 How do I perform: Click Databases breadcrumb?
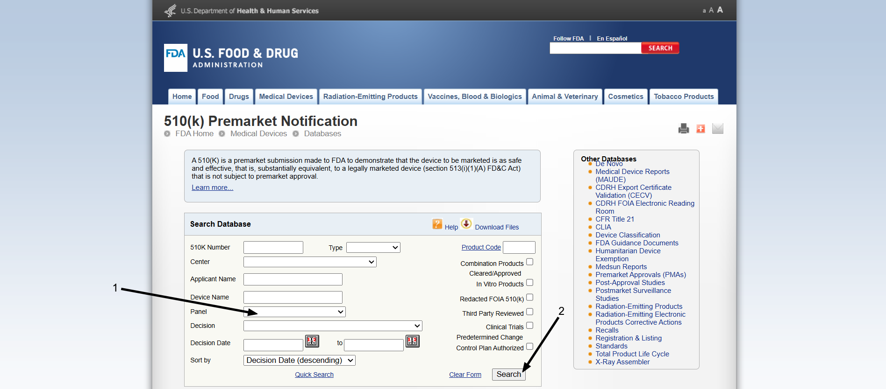[x=322, y=133]
